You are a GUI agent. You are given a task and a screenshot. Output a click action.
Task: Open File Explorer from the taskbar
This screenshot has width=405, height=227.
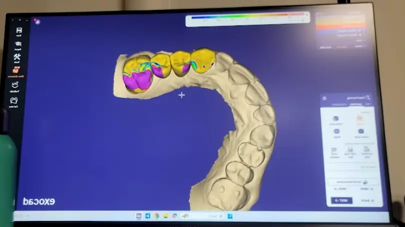(x=166, y=216)
